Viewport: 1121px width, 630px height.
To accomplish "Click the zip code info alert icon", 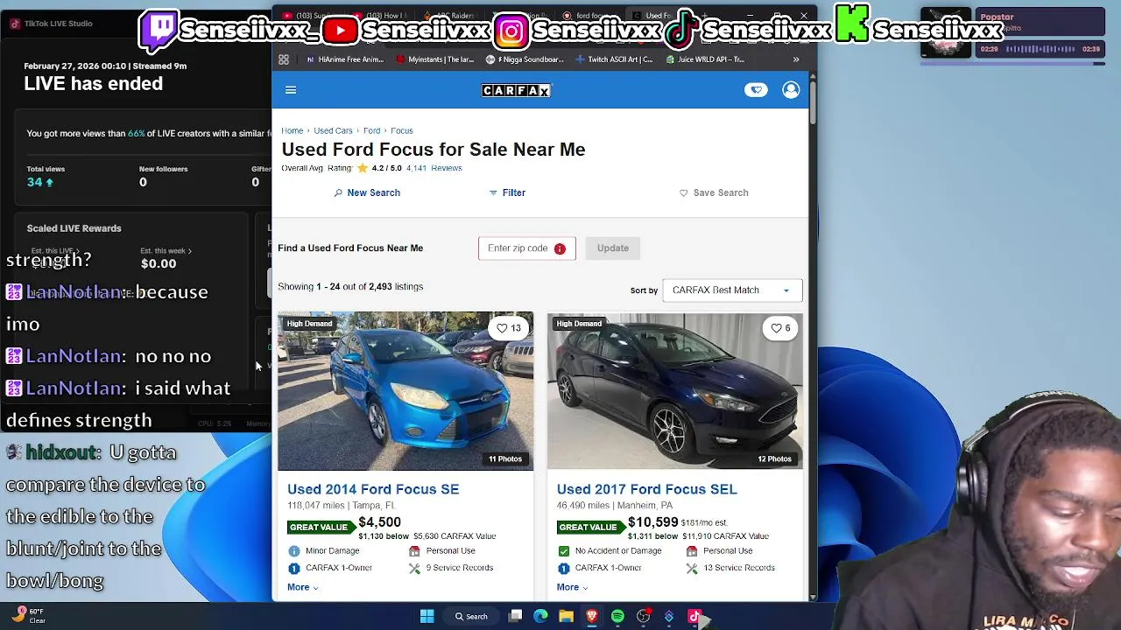I will [560, 248].
